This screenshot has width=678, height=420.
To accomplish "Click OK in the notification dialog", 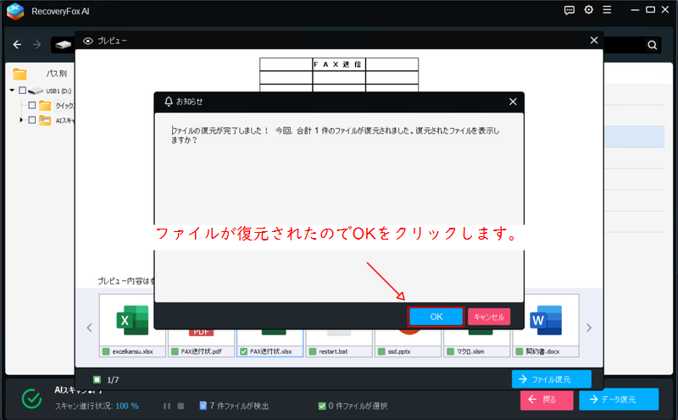I will click(436, 317).
